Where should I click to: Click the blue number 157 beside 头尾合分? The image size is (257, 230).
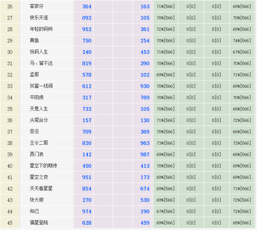click(x=87, y=120)
